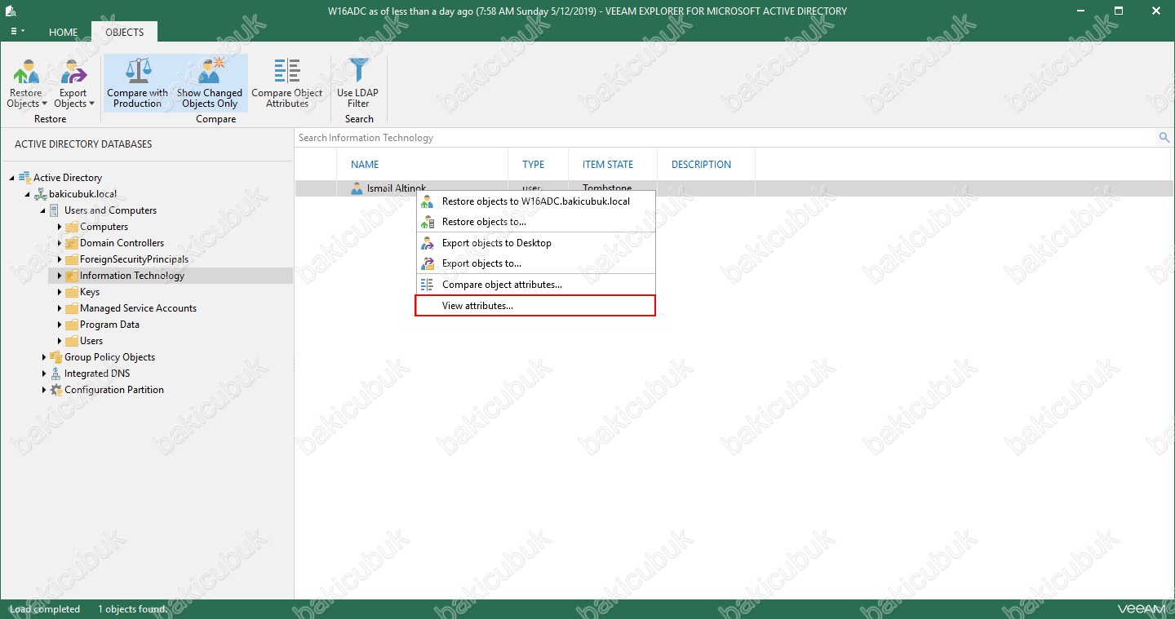Open the Restore Objects ribbon button
The image size is (1175, 619).
coord(27,83)
